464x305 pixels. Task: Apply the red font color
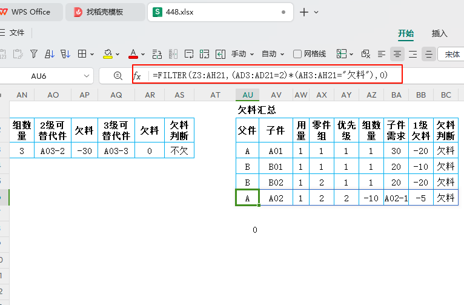click(x=133, y=54)
